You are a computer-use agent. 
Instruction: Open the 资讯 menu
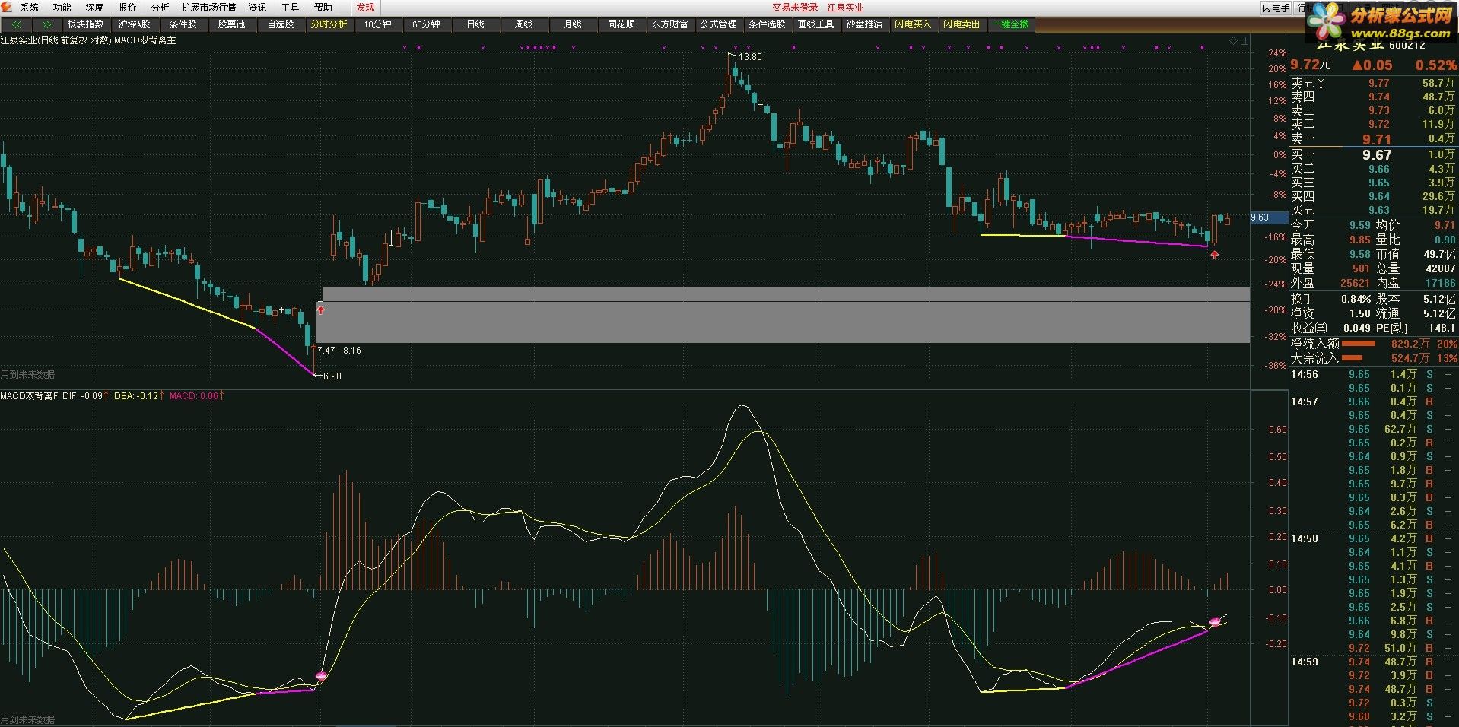click(x=258, y=8)
